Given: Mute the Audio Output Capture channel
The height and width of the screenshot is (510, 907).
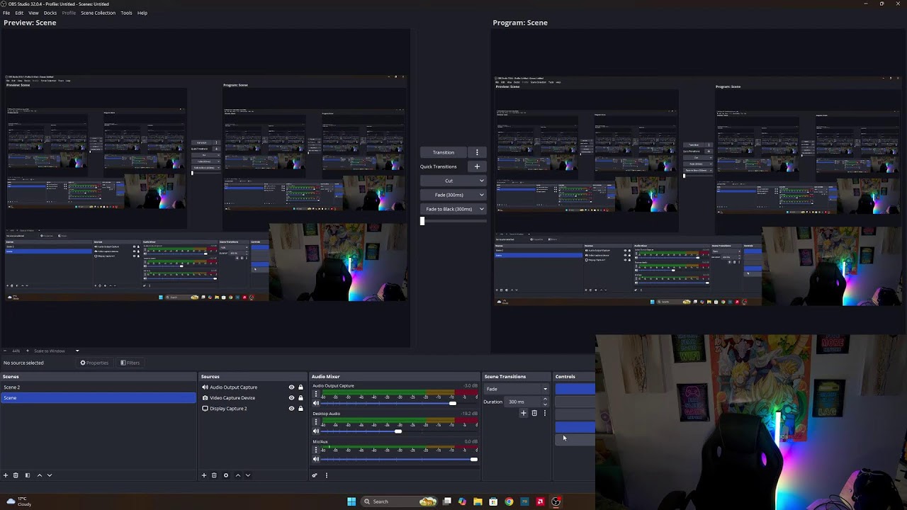Looking at the screenshot, I should (x=316, y=403).
